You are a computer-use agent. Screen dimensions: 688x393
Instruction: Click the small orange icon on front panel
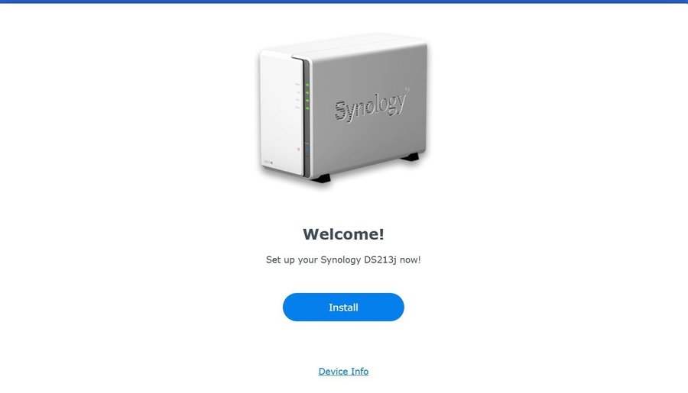point(299,150)
